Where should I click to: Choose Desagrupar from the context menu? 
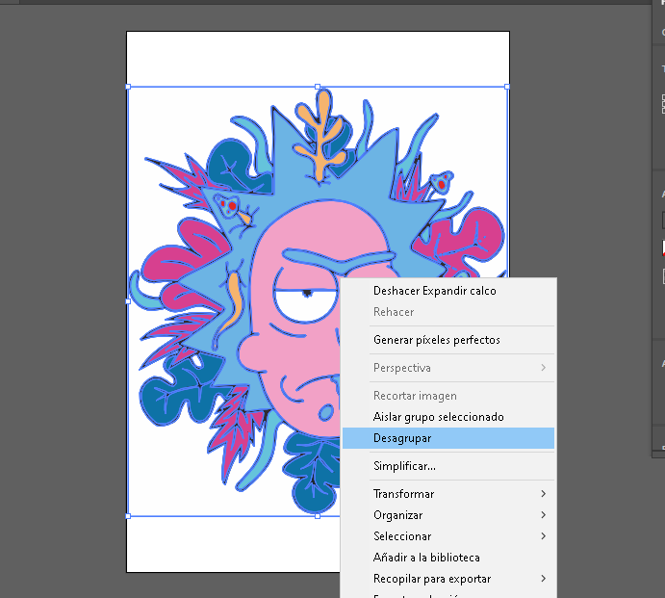click(448, 438)
